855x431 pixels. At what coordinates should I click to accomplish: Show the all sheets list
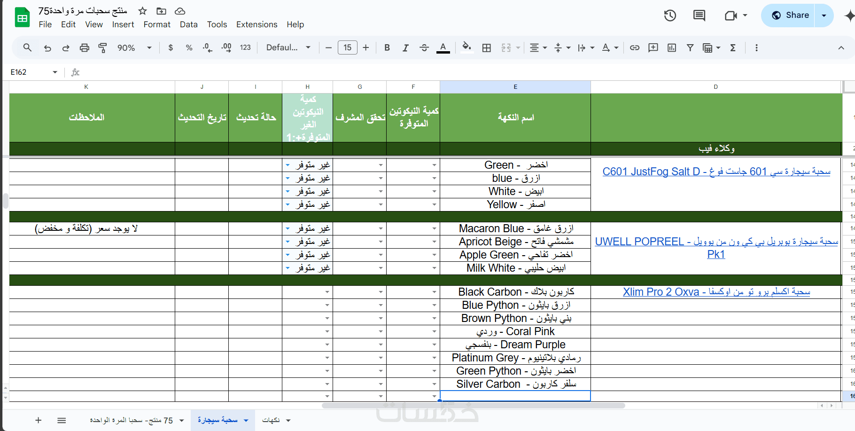point(62,420)
